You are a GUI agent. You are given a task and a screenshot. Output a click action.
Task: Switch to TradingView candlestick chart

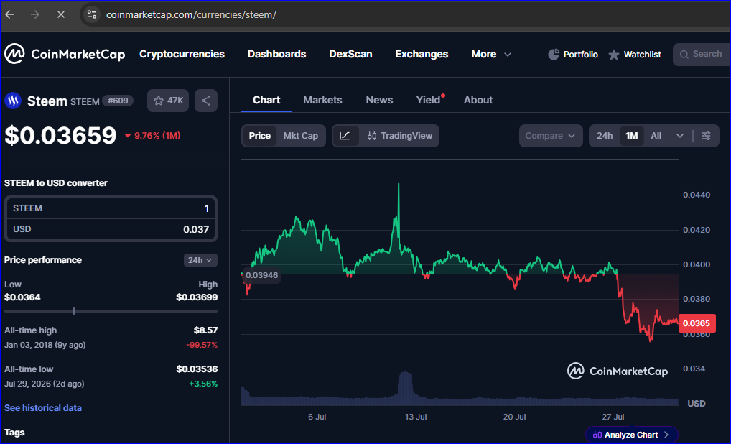400,136
